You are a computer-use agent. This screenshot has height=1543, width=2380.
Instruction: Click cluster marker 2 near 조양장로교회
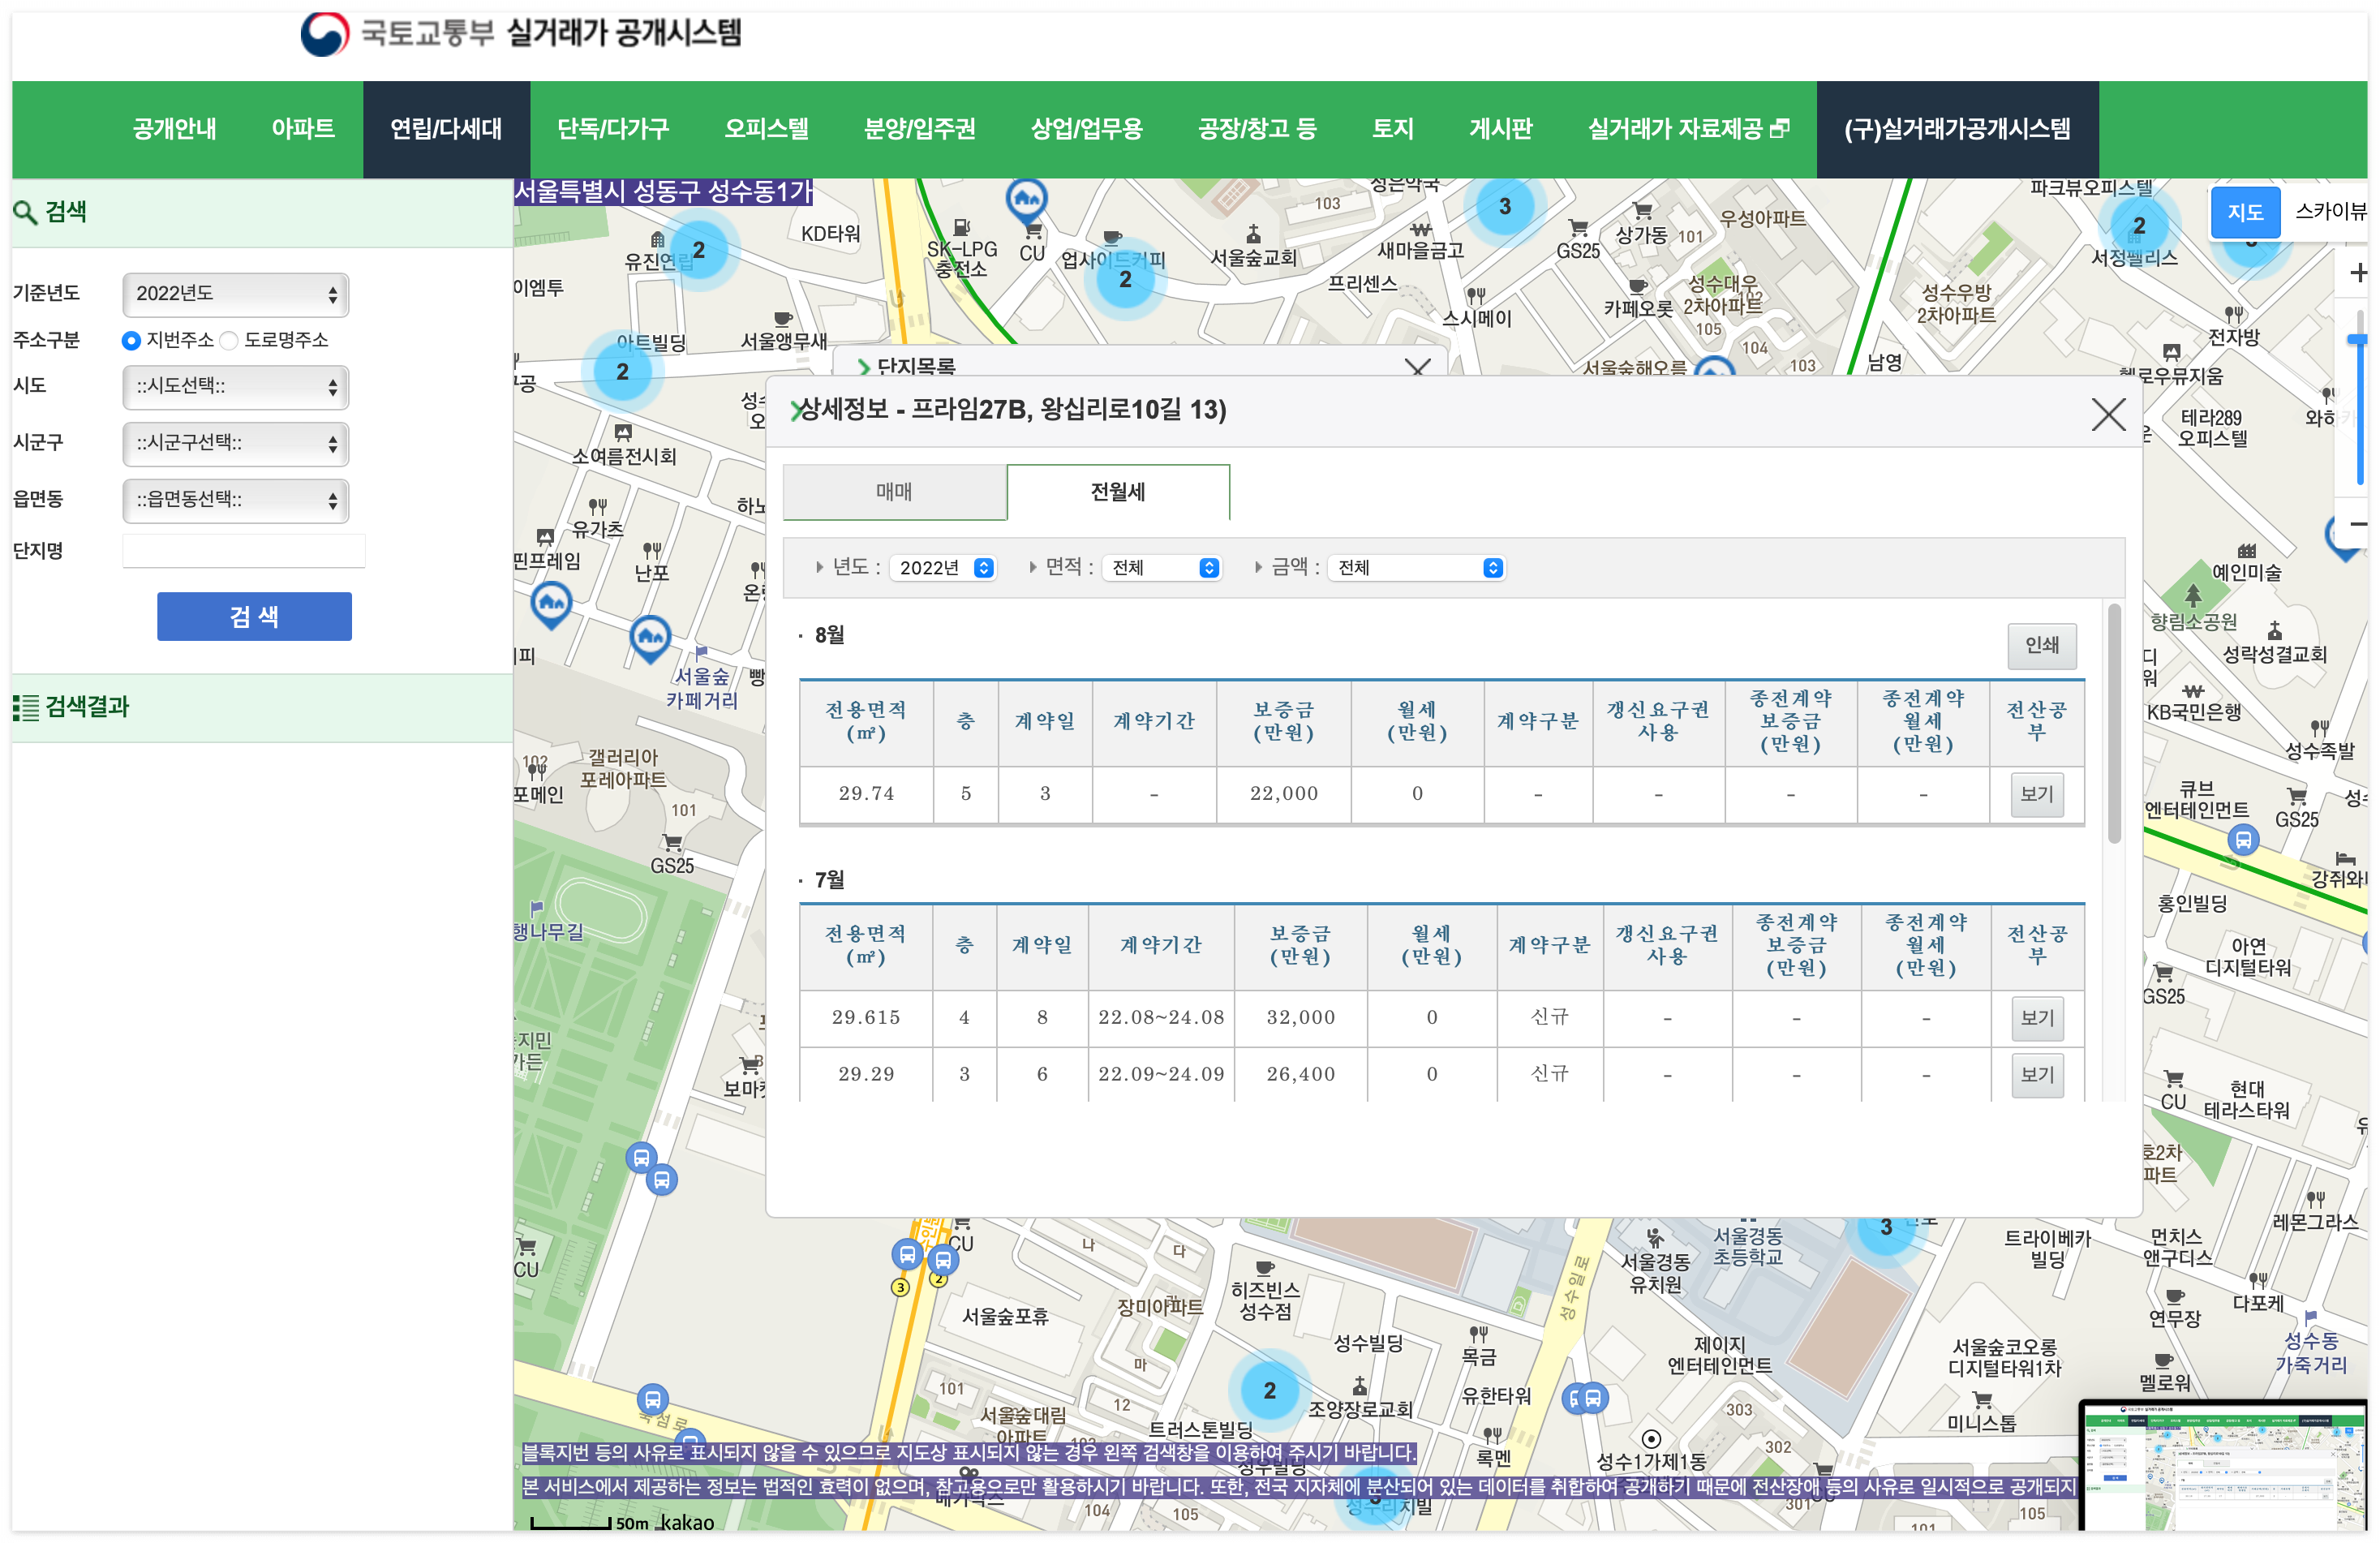[1269, 1390]
